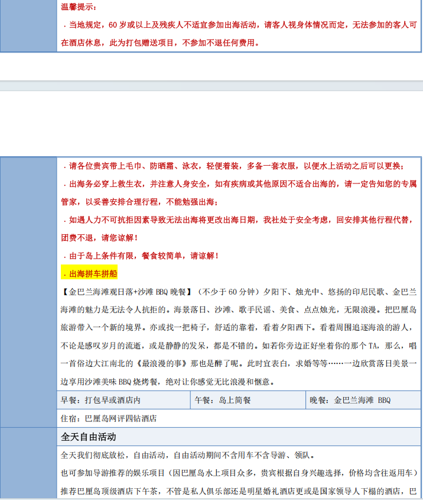423x500 pixels.
Task: Click the line 不论是感叹岁月的流逝
Action: 239,346
